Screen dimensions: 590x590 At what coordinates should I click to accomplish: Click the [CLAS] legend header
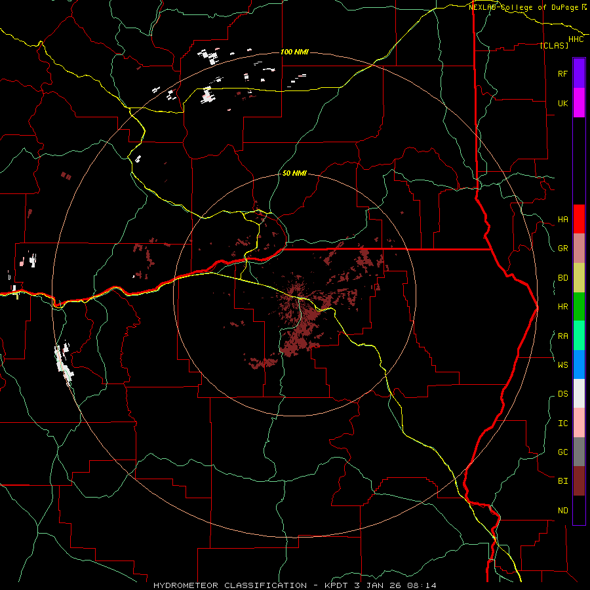pos(554,45)
